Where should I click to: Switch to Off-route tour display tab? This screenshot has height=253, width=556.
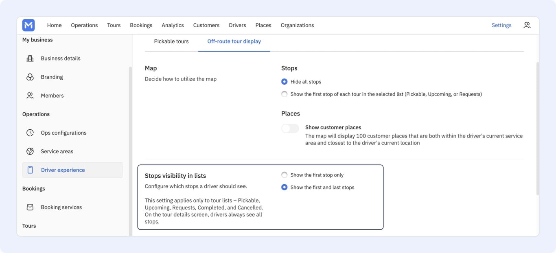(234, 41)
